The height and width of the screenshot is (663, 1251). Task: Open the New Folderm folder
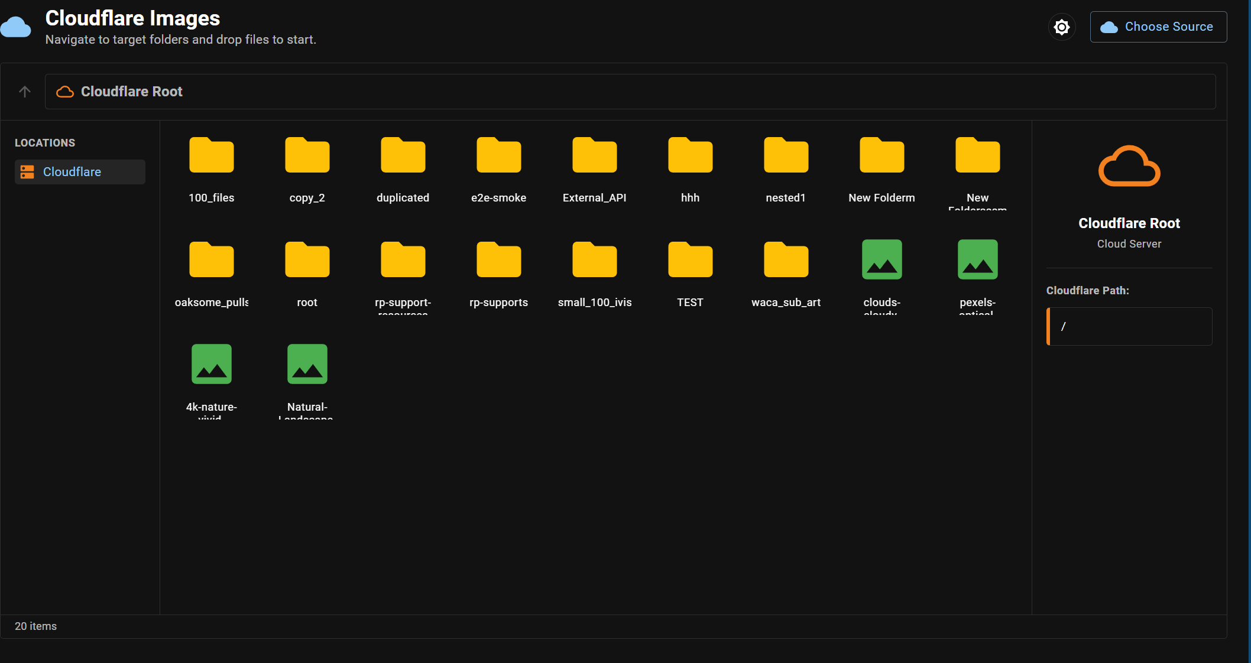click(x=881, y=169)
